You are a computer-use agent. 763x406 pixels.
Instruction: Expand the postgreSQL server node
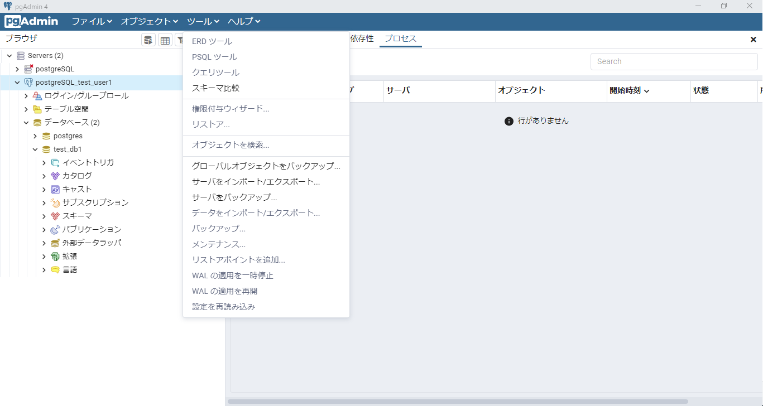point(17,69)
